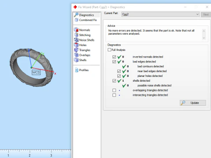This screenshot has width=211, height=158.
Task: Go to the Shells label in the sidebar
Action: (83, 60)
